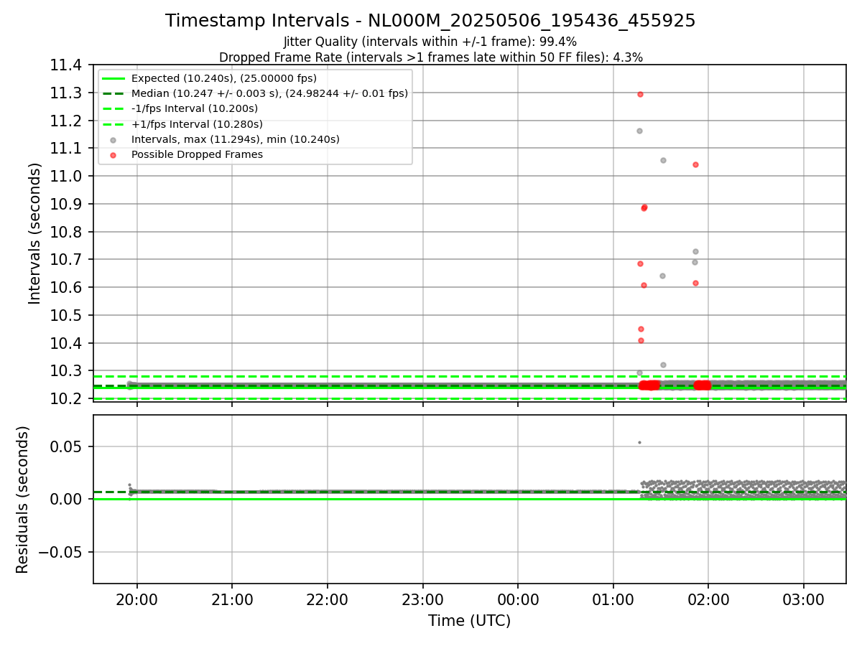The width and height of the screenshot is (862, 646).
Task: Click the "0.00" residuals tick label
Action: tap(68, 499)
